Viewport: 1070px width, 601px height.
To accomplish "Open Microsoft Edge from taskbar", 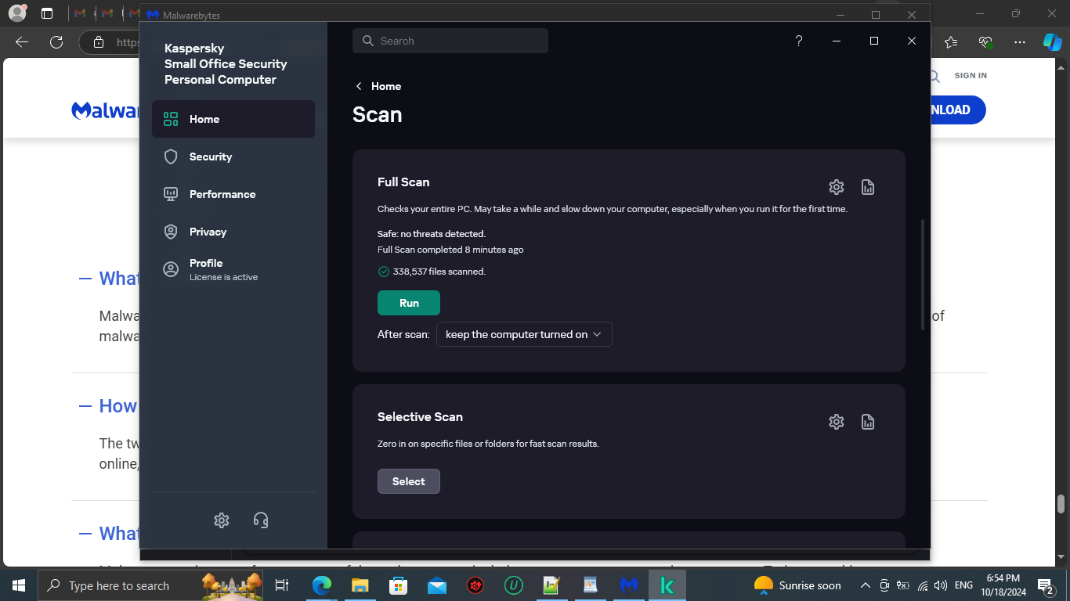I will 321,585.
